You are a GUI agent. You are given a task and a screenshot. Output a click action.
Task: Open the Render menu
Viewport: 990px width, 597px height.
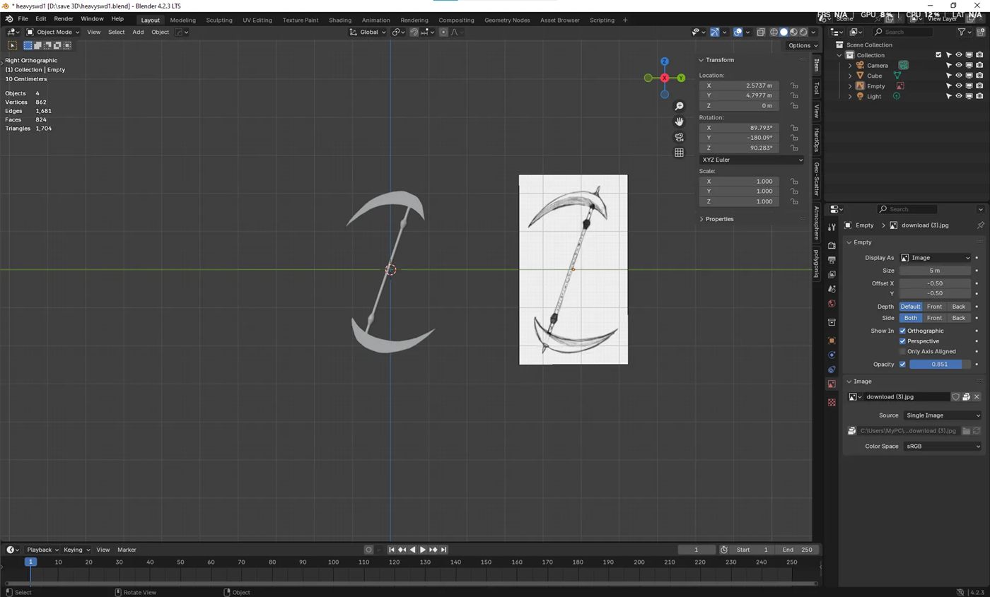[x=63, y=19]
